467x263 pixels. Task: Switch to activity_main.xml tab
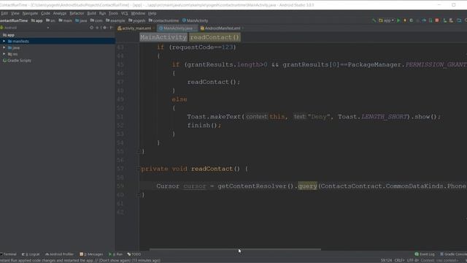[x=136, y=28]
